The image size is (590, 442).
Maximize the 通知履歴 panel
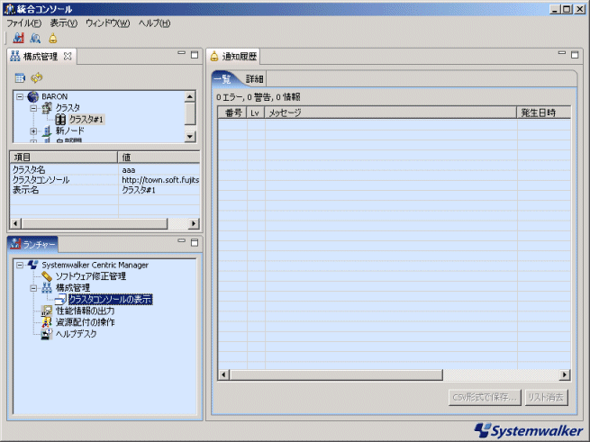click(575, 55)
